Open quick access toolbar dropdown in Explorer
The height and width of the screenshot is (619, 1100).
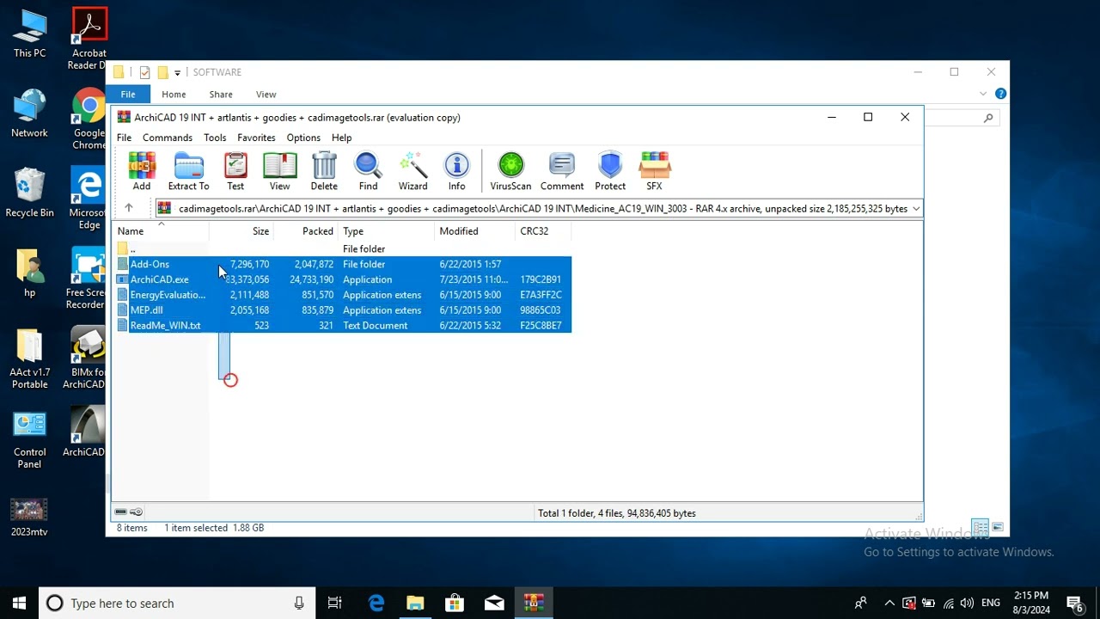(x=177, y=72)
